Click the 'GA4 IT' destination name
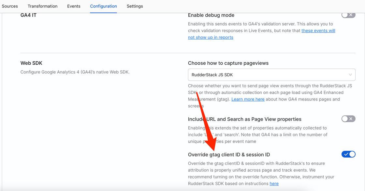Image resolution: width=365 pixels, height=191 pixels. [x=28, y=15]
